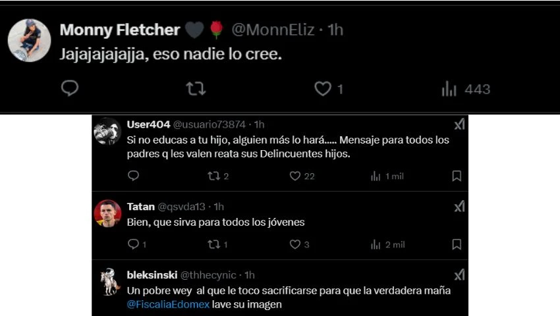
Task: Show view count on Tatan's tweet
Action: (x=388, y=244)
